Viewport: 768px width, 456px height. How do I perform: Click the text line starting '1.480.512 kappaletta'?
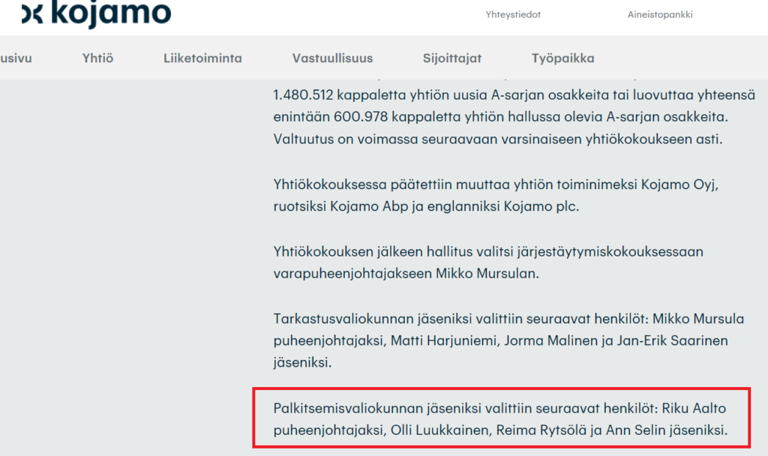pyautogui.click(x=514, y=95)
